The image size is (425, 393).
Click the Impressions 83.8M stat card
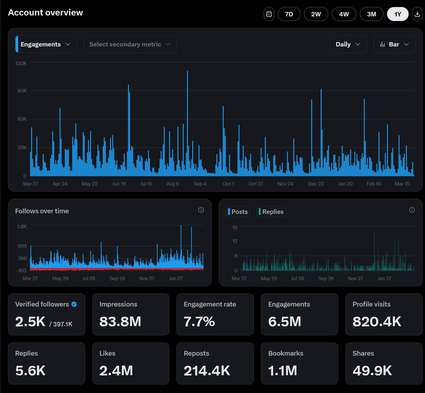click(x=131, y=314)
